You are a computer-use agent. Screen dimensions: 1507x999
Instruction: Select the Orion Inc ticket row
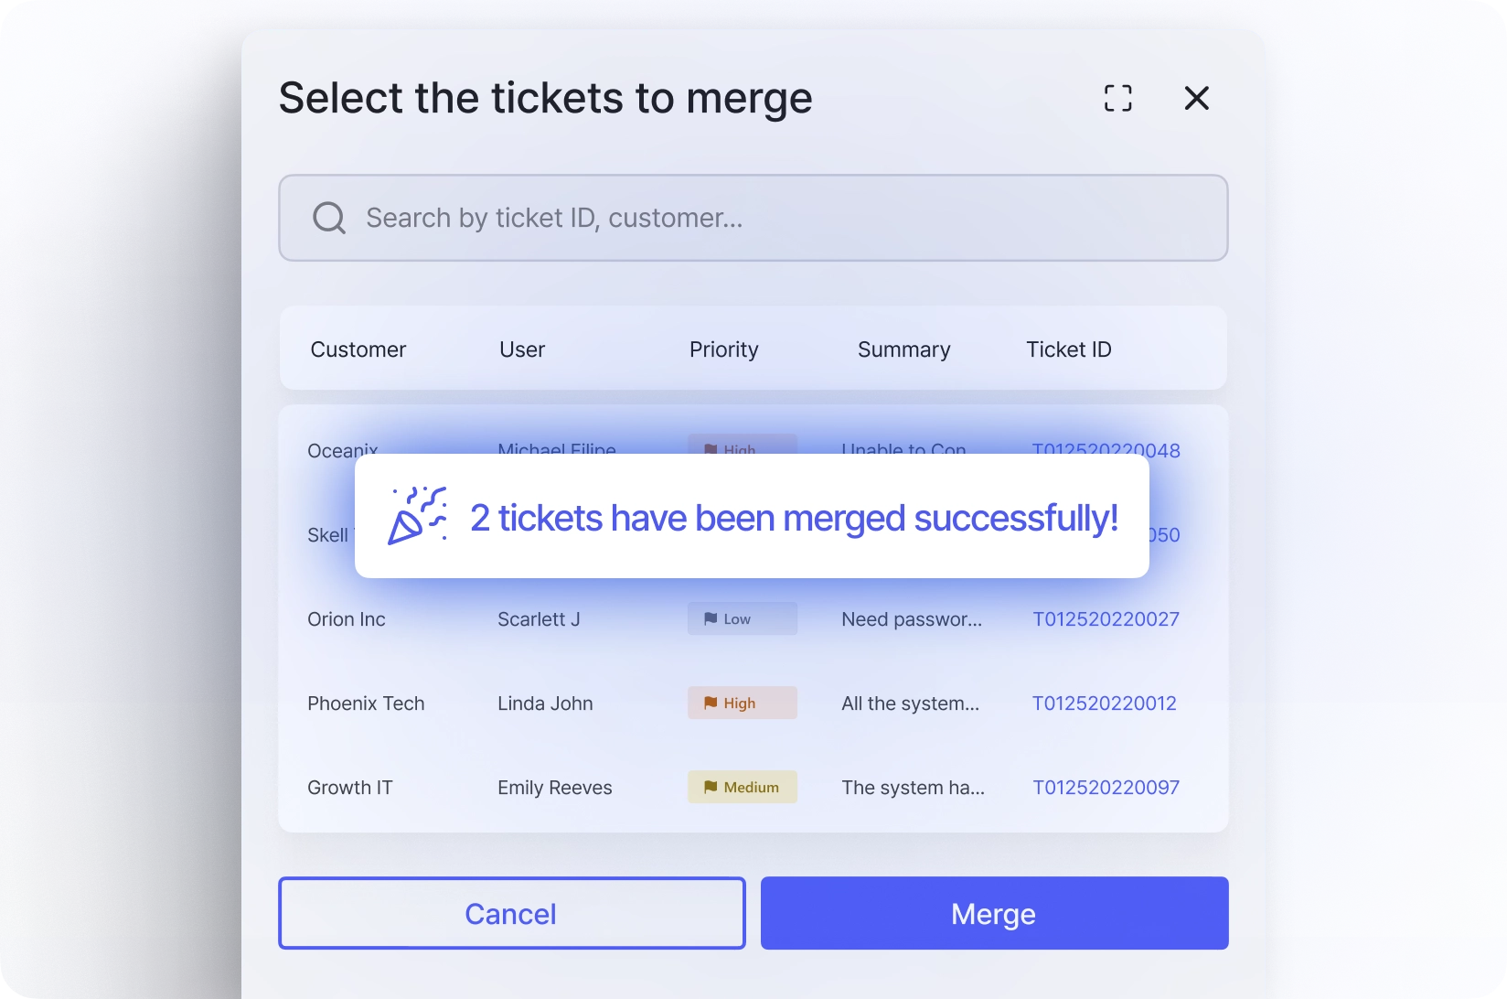(x=347, y=619)
